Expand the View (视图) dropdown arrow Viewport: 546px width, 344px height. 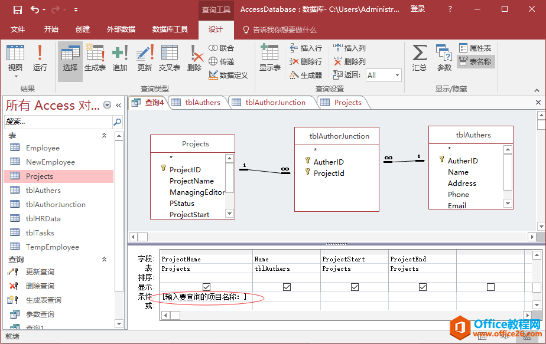tap(15, 76)
